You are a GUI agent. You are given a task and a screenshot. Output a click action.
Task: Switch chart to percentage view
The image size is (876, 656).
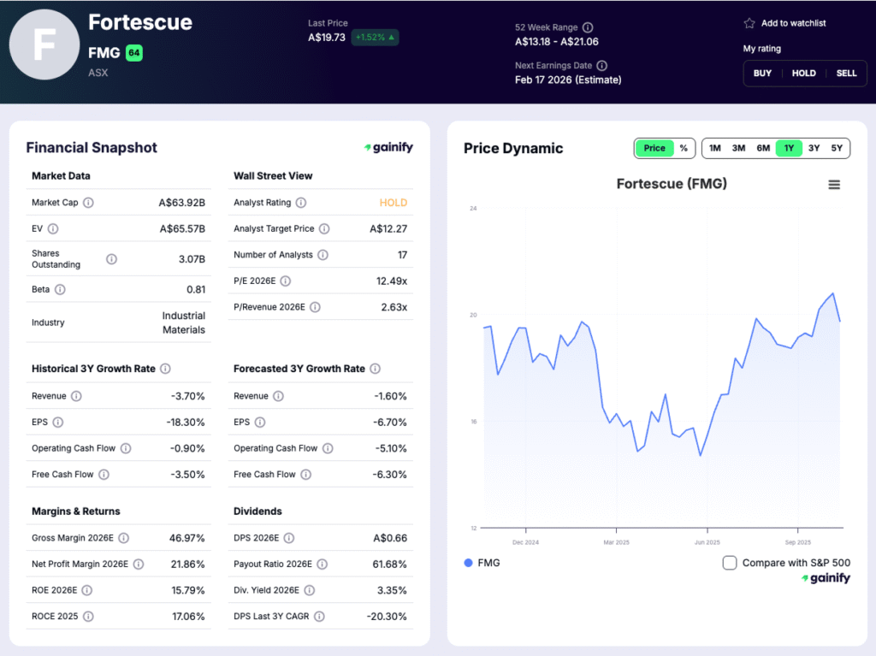tap(684, 147)
